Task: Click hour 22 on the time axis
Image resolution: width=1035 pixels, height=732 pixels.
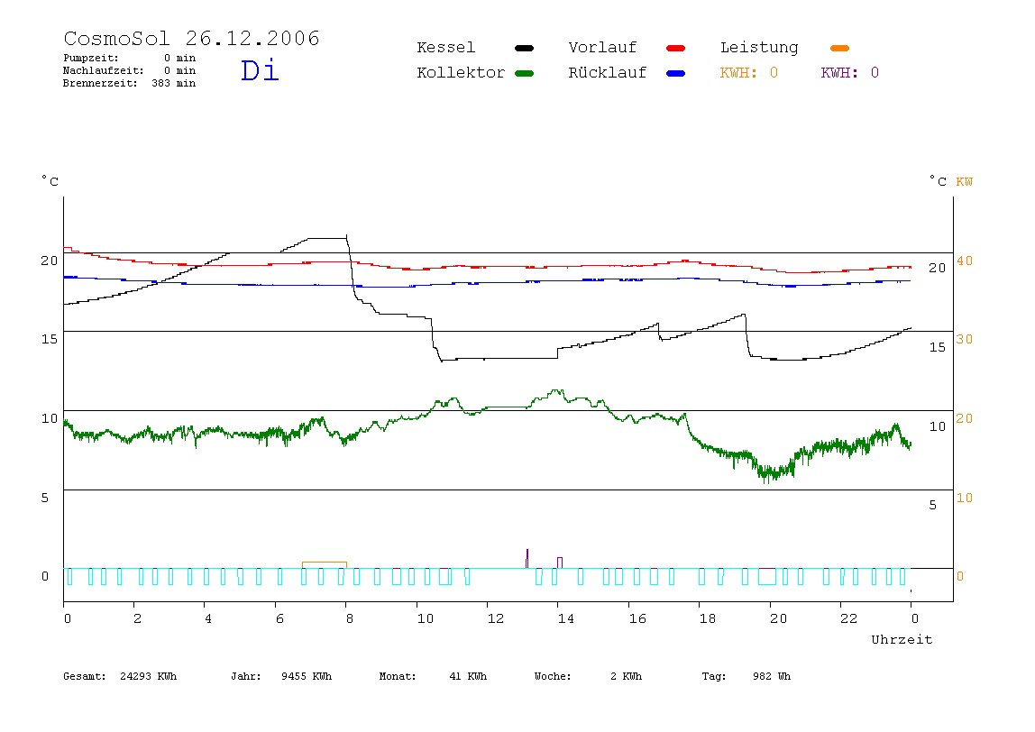Action: click(849, 618)
